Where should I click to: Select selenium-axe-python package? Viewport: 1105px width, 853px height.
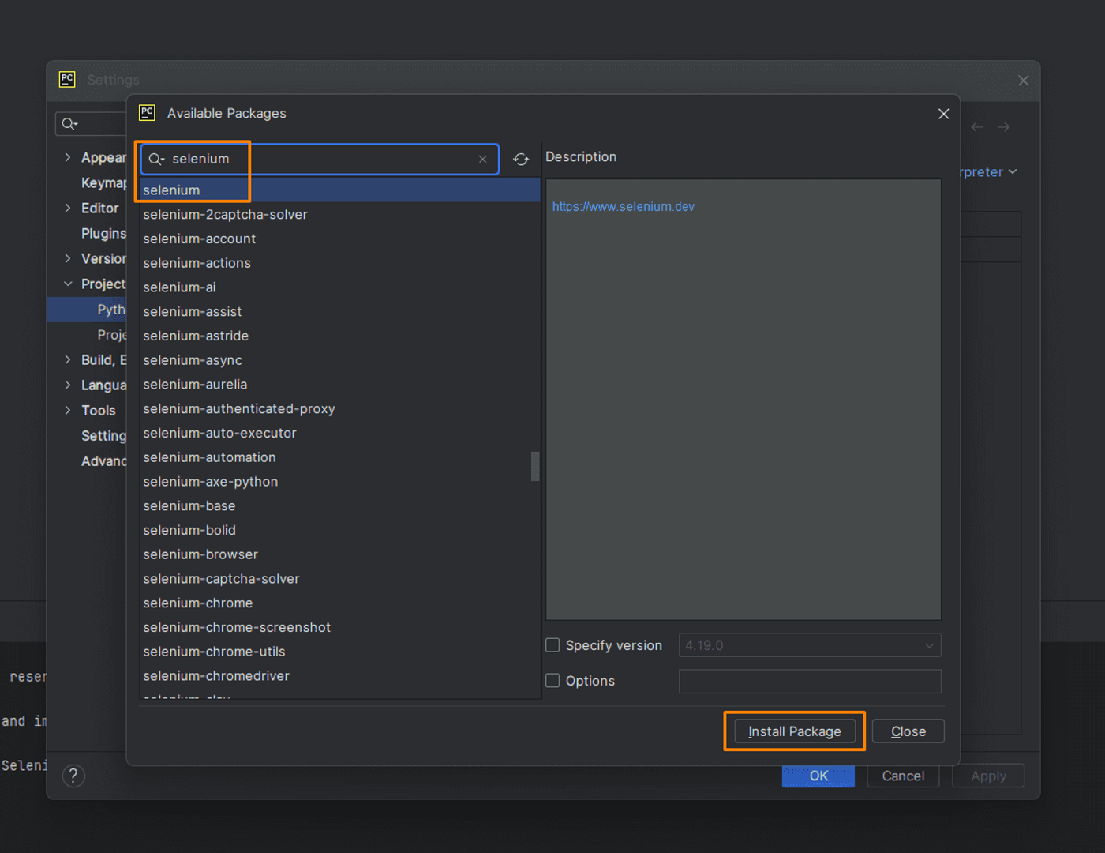coord(340,482)
